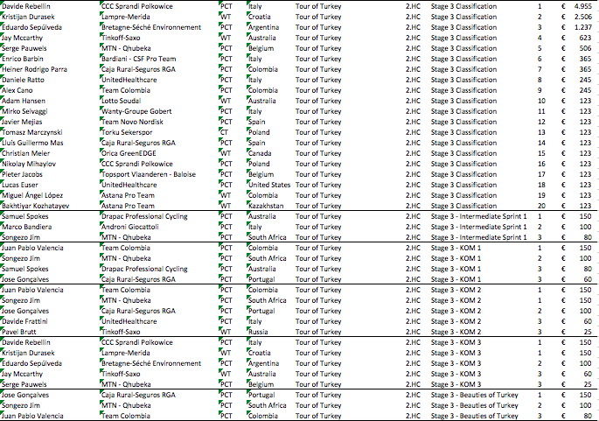
Task: Click the Lotto Soudal team cell
Action: 121,101
